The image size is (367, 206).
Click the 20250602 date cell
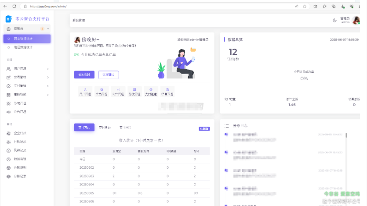click(x=87, y=167)
